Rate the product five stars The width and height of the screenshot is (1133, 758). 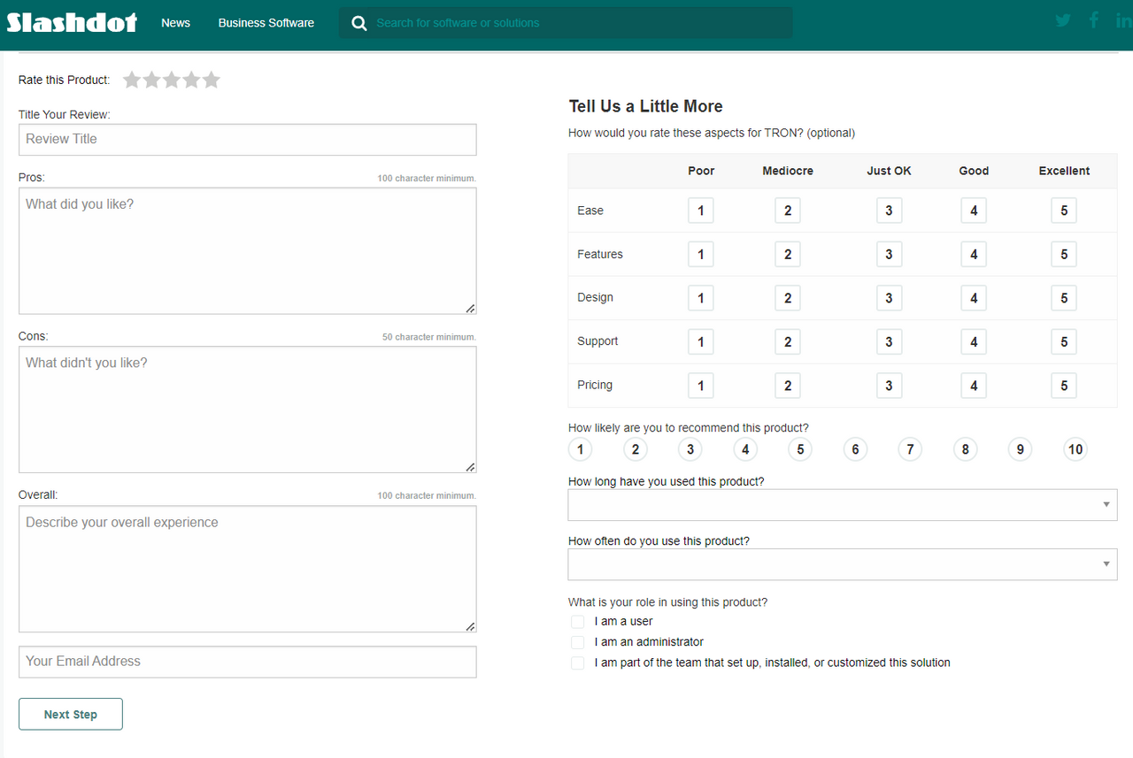pyautogui.click(x=211, y=80)
